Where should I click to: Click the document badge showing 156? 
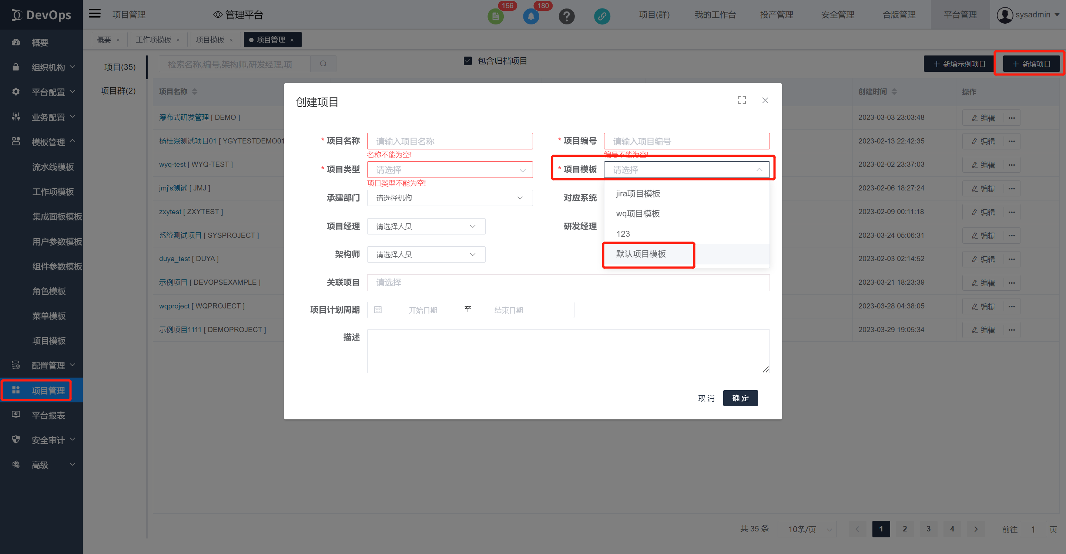[x=495, y=17]
